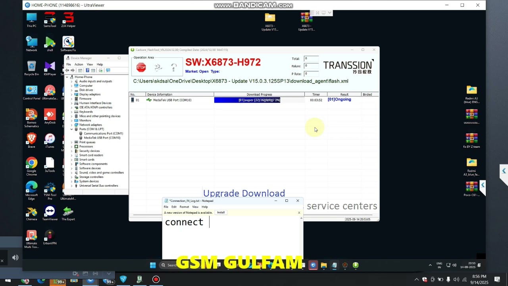Open TSM-Tool Pro desktop shortcut
508x286 pixels.
point(50,191)
